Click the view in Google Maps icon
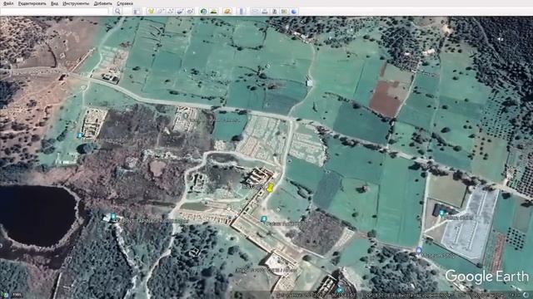 (x=285, y=12)
